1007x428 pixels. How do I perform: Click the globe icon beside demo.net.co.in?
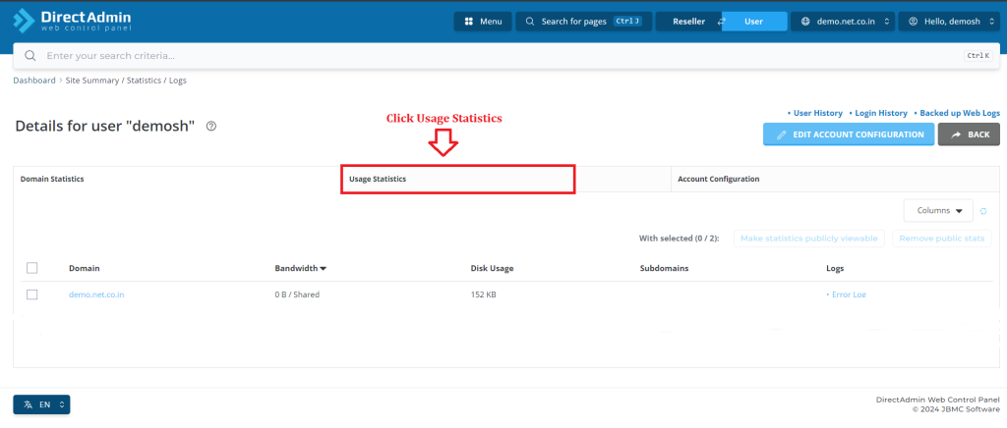point(806,22)
